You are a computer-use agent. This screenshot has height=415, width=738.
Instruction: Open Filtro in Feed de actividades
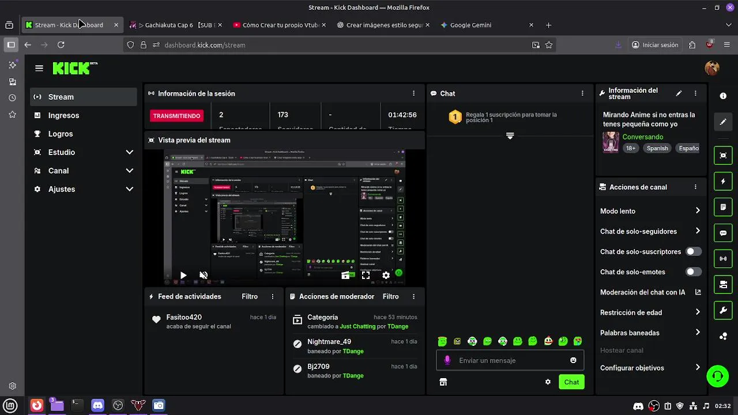[x=250, y=297]
